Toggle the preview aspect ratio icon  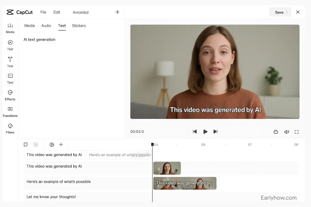(x=276, y=132)
